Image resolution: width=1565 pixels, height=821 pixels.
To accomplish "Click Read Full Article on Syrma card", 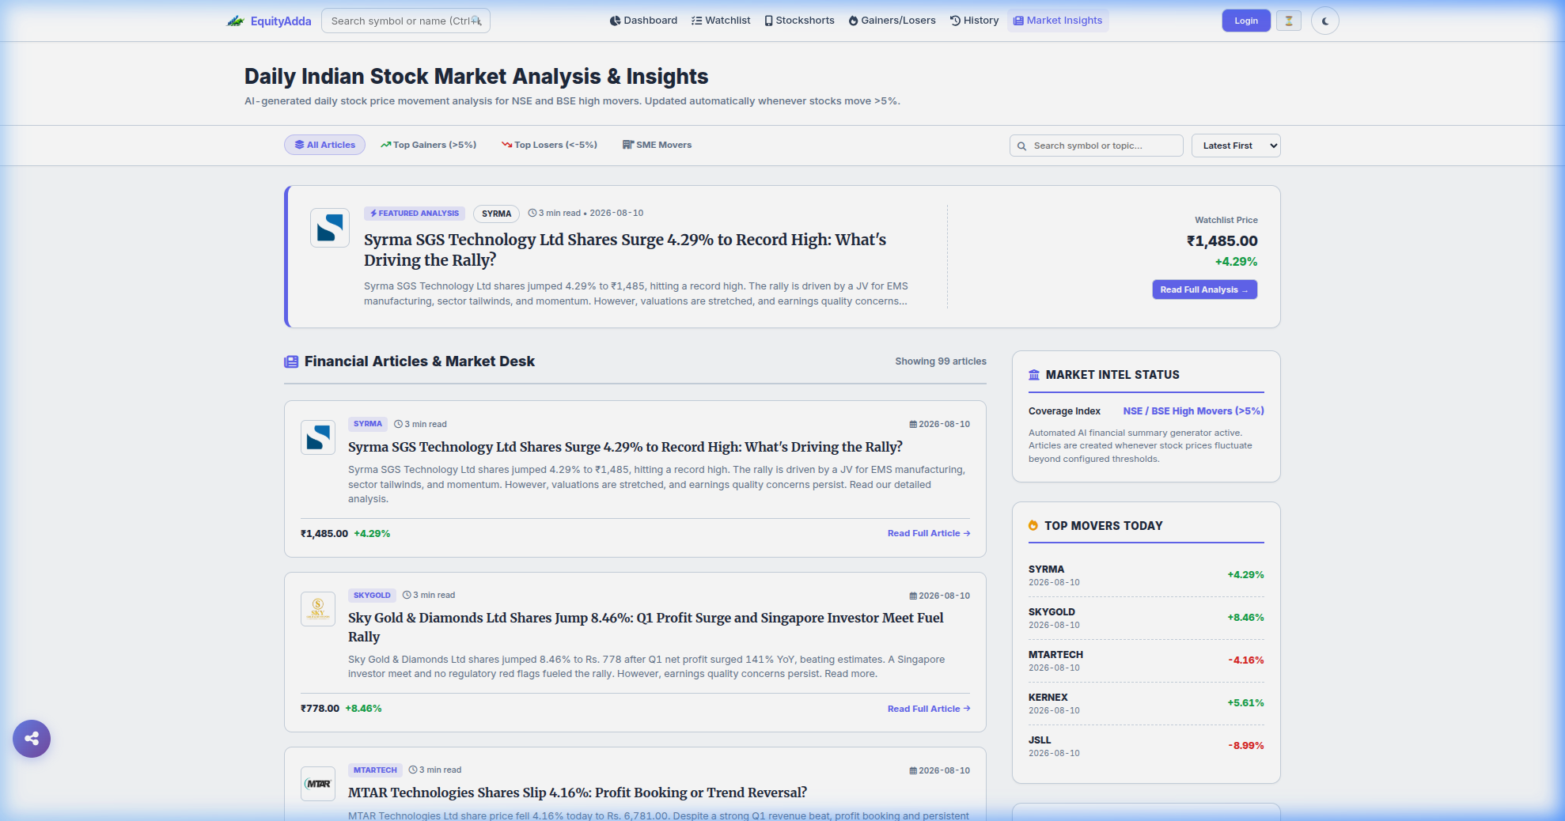I will (x=929, y=533).
